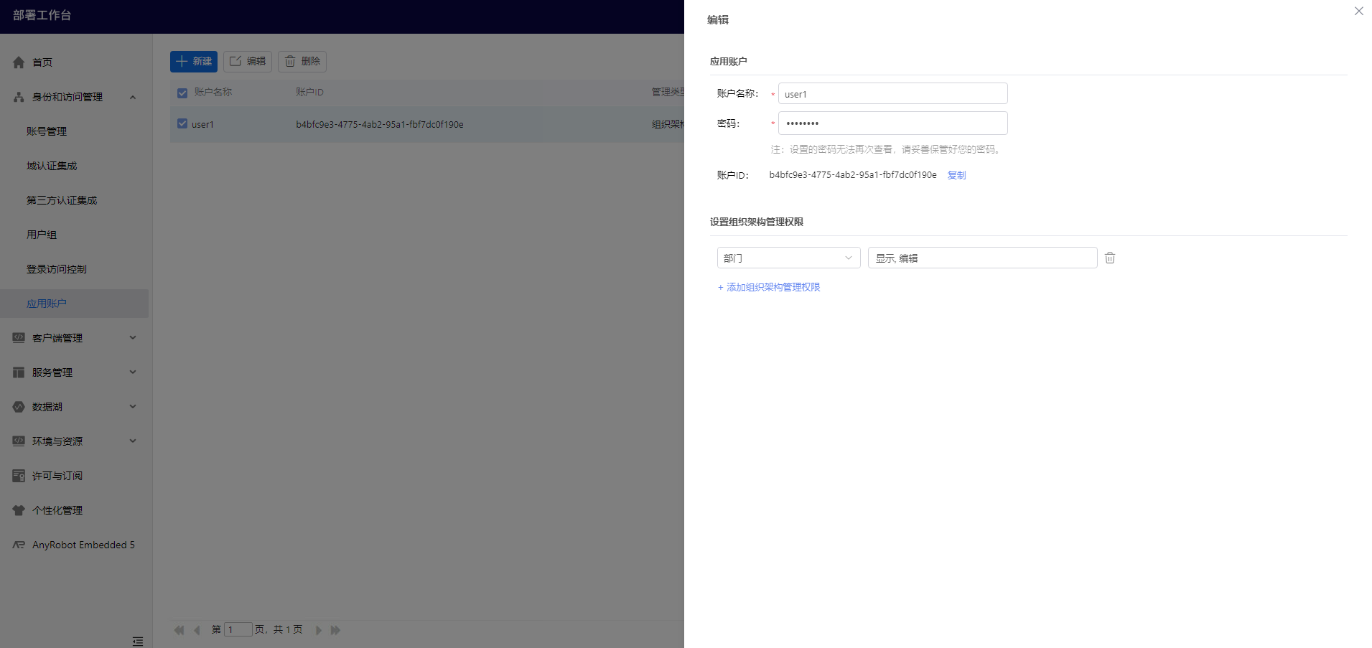Open 个性化管理 menu item
This screenshot has height=648, width=1372.
click(x=57, y=510)
